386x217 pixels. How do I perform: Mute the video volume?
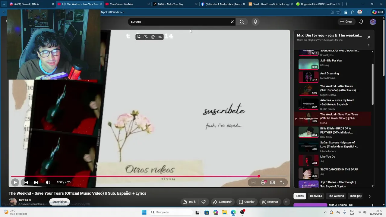pos(48,182)
